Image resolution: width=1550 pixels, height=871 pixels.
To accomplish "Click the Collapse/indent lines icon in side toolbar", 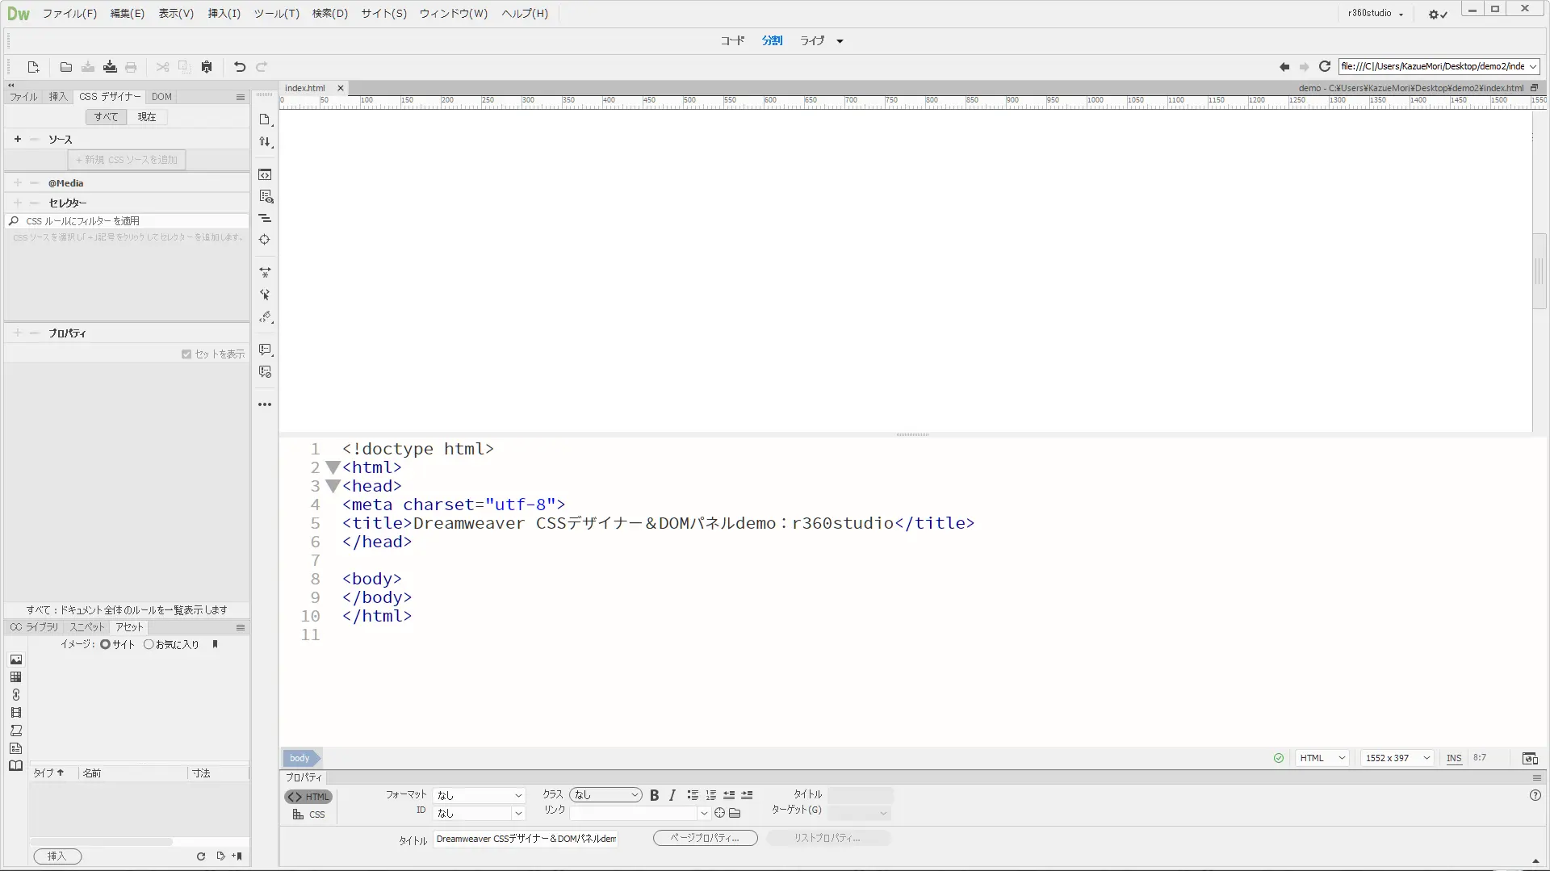I will pyautogui.click(x=265, y=219).
